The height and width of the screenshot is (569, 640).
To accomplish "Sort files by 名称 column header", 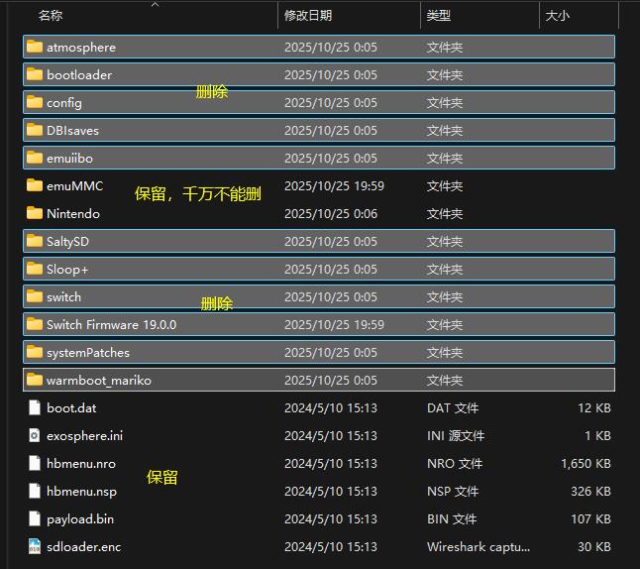I will click(51, 16).
